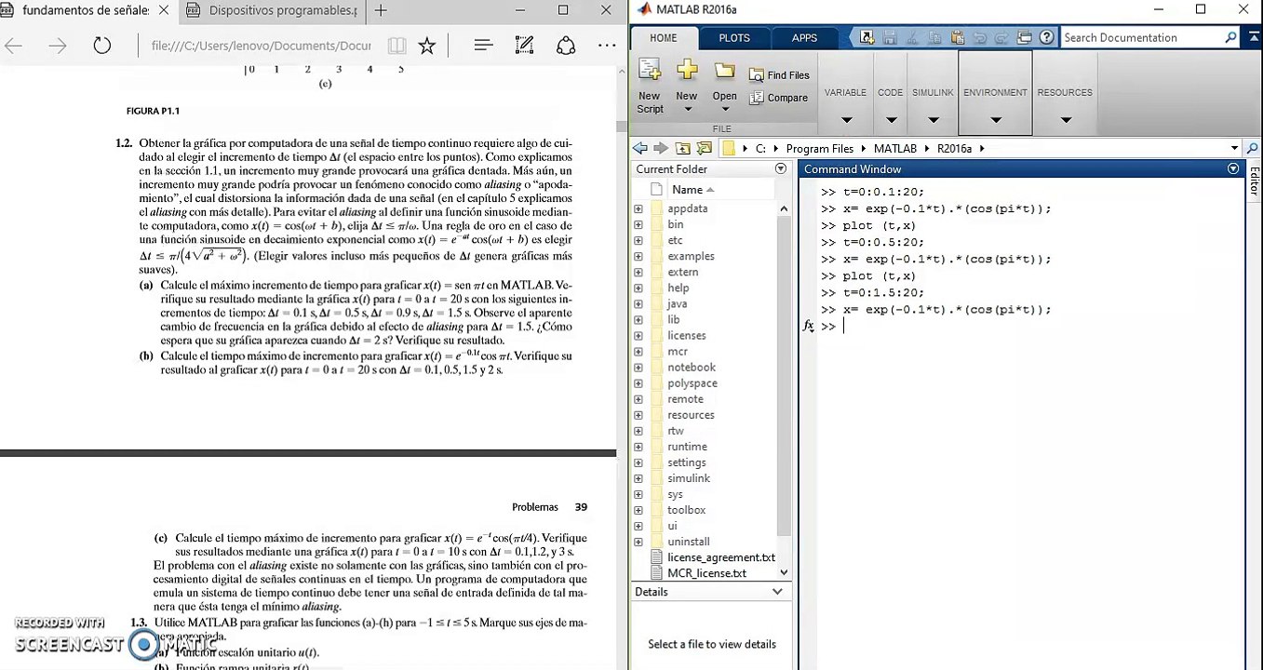Expand the examples folder tree node
This screenshot has height=670, width=1263.
click(638, 257)
